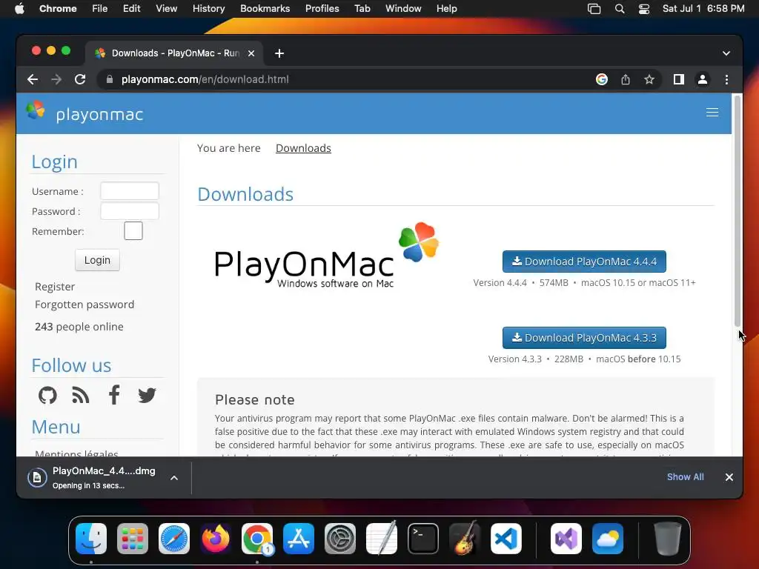Open the History menu
759x569 pixels.
click(208, 9)
